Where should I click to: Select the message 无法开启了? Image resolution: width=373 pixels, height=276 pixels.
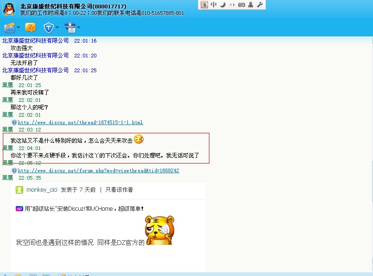24,63
